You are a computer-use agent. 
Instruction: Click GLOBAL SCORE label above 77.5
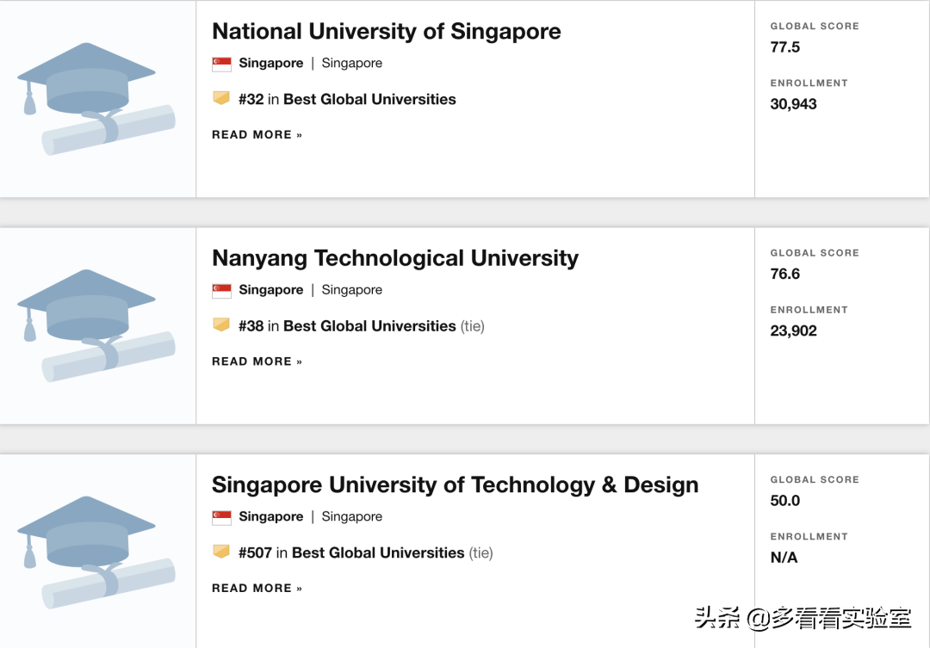815,26
